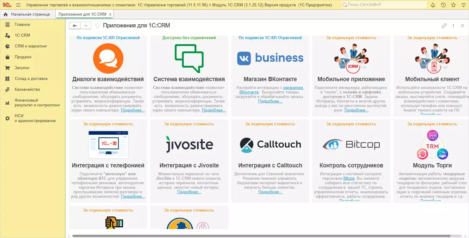The height and width of the screenshot is (238, 469).
Task: Open the 1C:CRM section
Action: (22, 35)
